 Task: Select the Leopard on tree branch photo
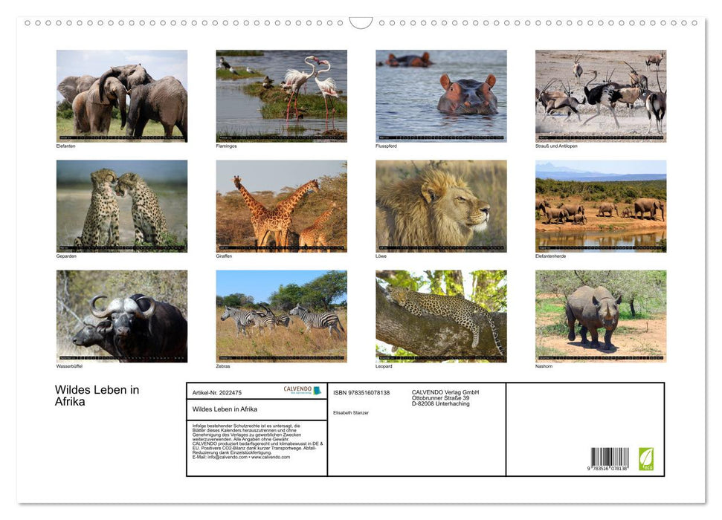[441, 316]
